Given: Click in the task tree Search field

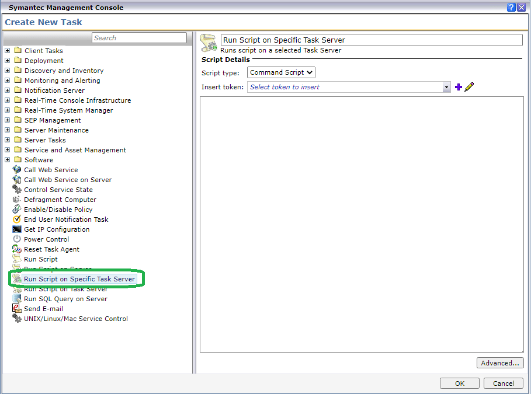Looking at the screenshot, I should coord(139,38).
